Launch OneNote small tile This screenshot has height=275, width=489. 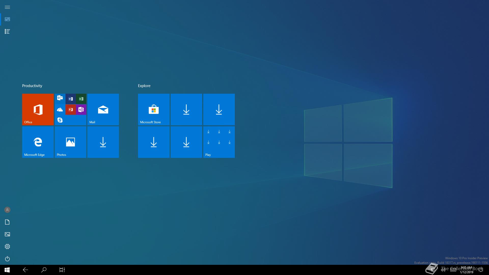[81, 109]
